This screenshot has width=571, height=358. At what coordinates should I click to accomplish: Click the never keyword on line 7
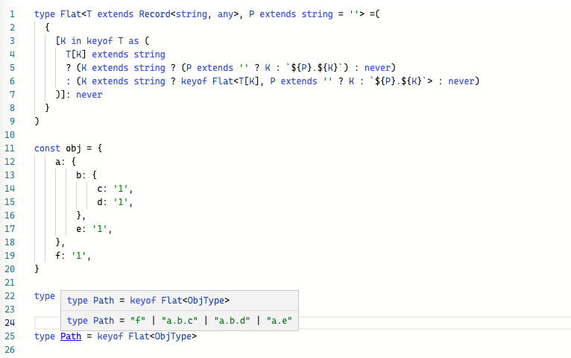[x=89, y=95]
